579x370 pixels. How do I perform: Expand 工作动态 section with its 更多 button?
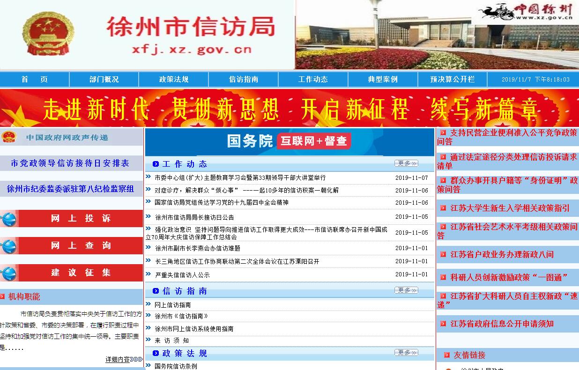click(406, 163)
